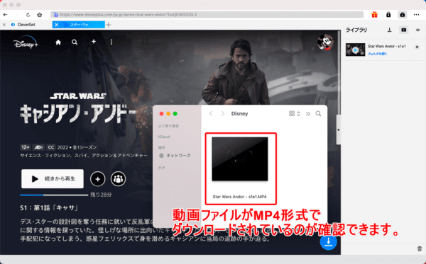Open Disney+ vertical dots navigation menu
Viewport: 426px width, 264px height.
[x=111, y=42]
